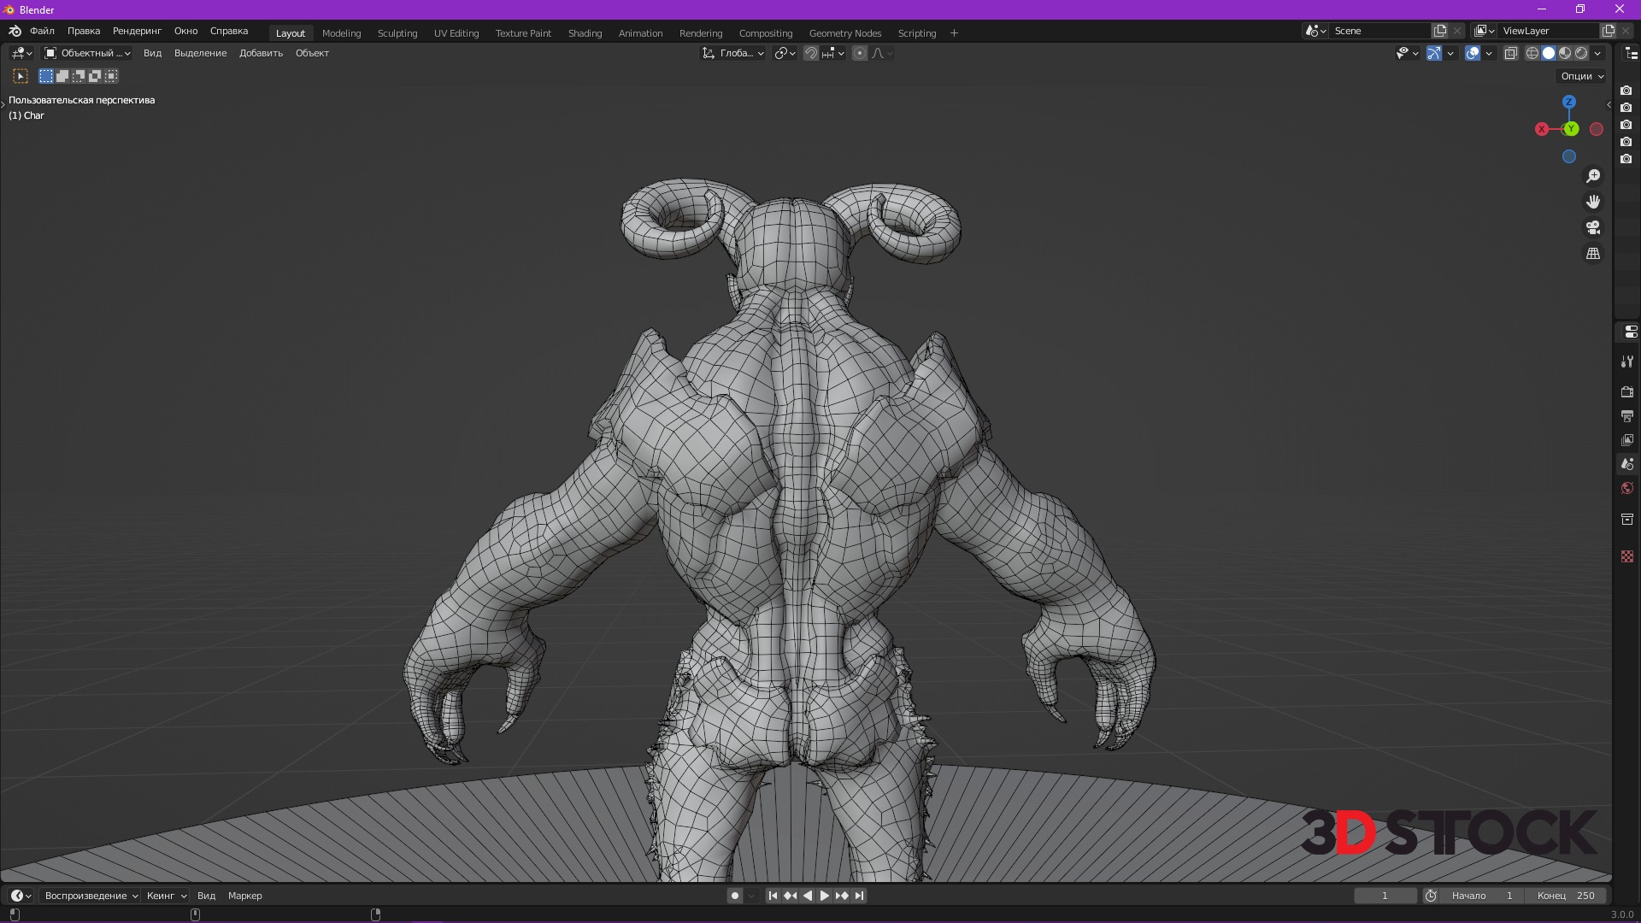Toggle X-ray view button
Viewport: 1641px width, 923px height.
[1510, 53]
